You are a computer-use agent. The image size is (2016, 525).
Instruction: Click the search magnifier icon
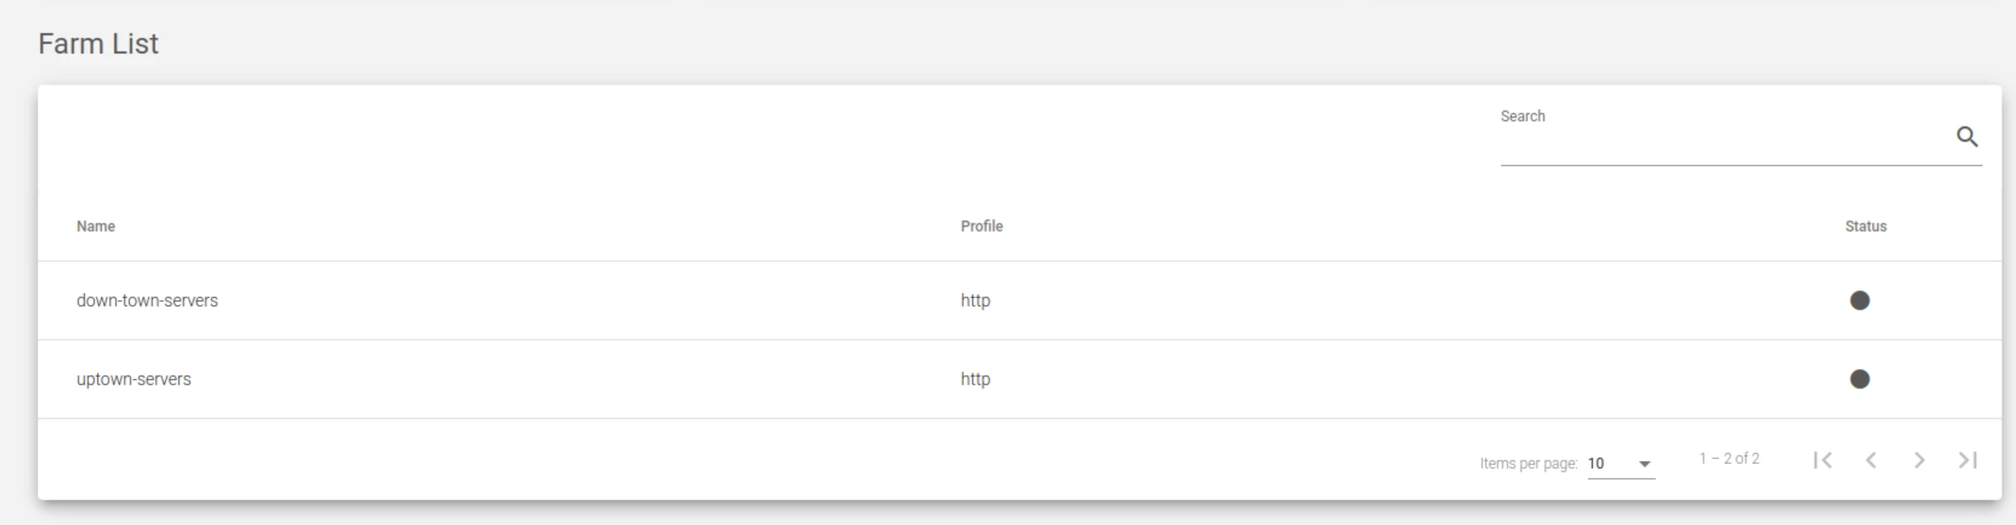(1967, 137)
